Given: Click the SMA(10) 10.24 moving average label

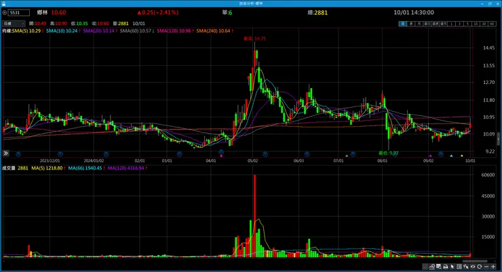Looking at the screenshot, I should tap(62, 31).
